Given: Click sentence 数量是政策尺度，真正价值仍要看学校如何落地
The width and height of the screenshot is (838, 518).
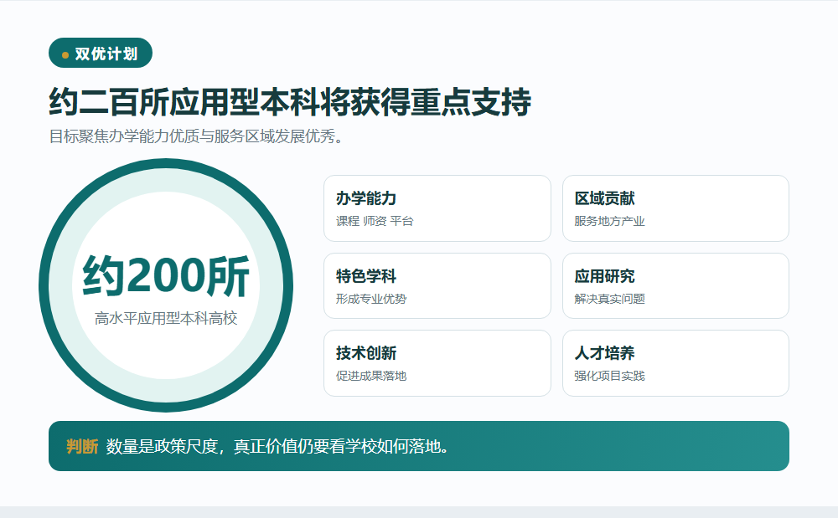Looking at the screenshot, I should 277,446.
